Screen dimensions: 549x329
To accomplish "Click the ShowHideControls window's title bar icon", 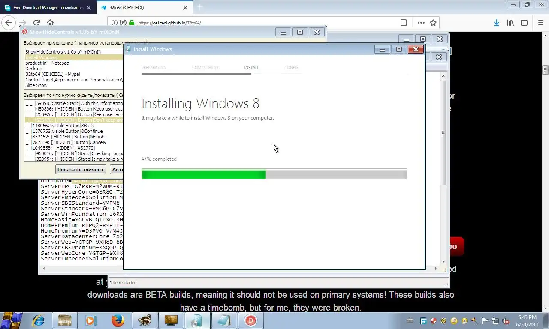I will [x=25, y=32].
